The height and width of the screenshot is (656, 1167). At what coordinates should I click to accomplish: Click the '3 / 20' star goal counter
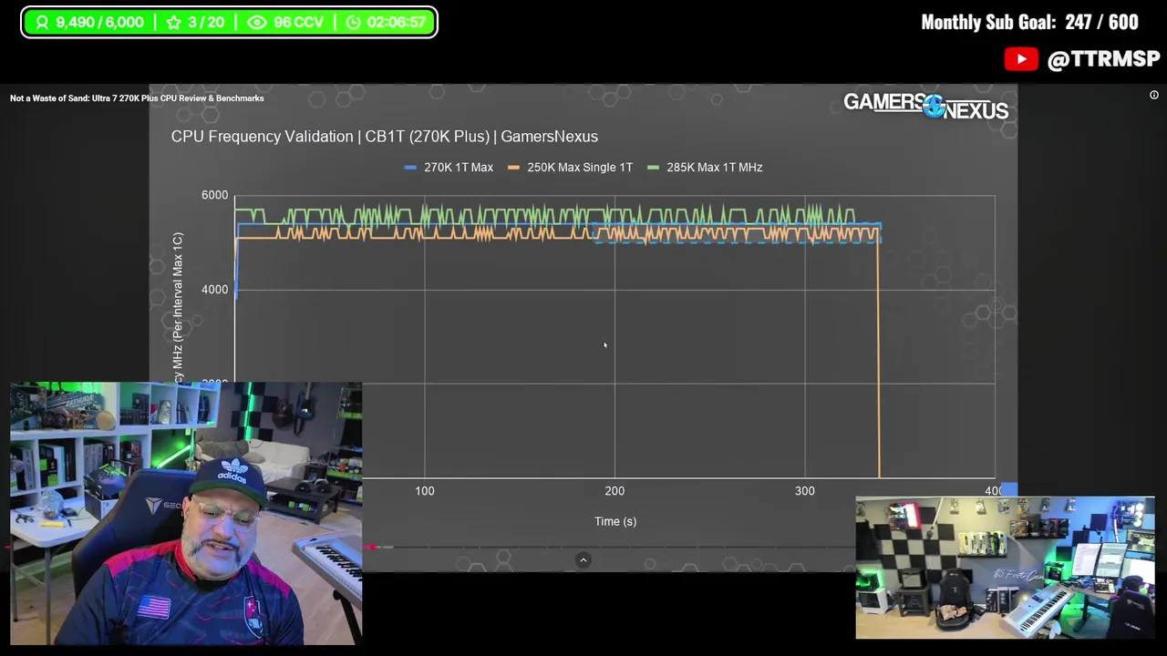pos(205,22)
